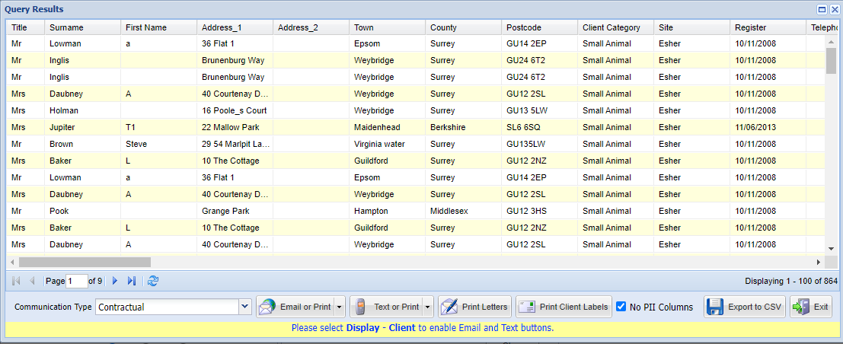This screenshot has height=344, width=843.
Task: Click the Email or Print button
Action: pos(295,307)
